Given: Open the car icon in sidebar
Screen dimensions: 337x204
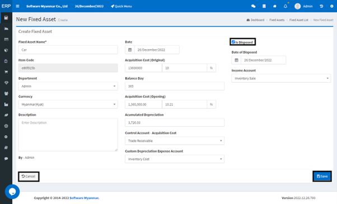Looking at the screenshot, I should [x=6, y=148].
